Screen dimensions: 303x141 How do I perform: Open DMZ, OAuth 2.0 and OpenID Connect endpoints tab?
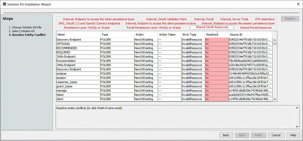(89, 23)
